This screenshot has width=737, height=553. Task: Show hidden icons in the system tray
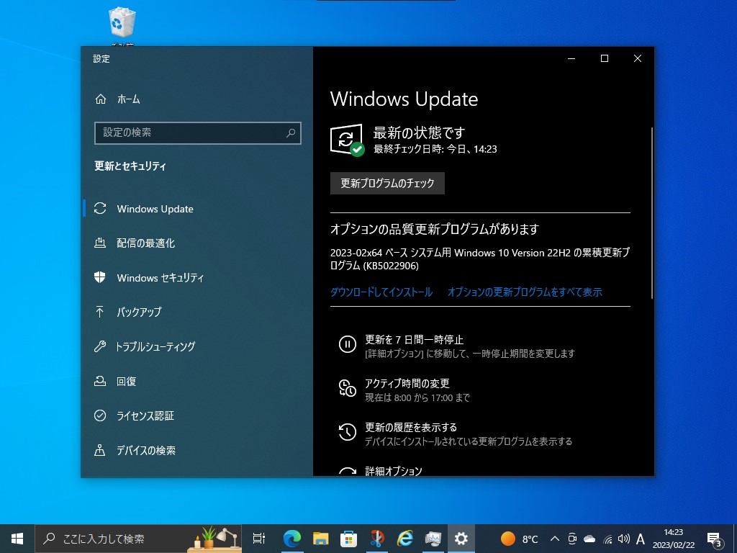point(553,538)
